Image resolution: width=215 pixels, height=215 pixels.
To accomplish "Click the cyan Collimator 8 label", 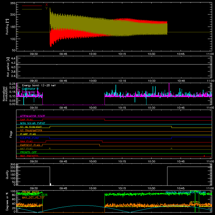I will click(x=30, y=89).
